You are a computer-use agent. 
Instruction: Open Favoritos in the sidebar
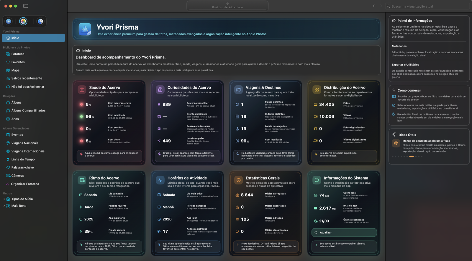(33, 62)
